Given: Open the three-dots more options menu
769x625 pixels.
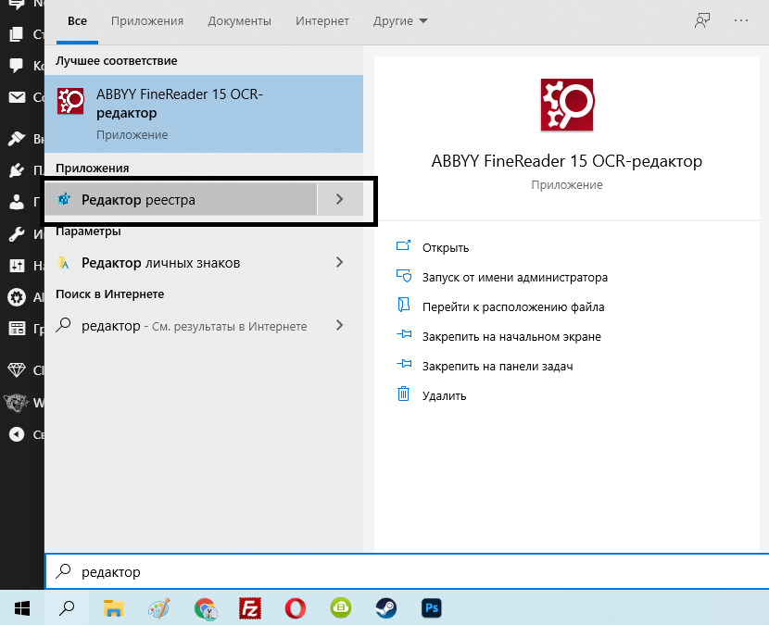Looking at the screenshot, I should point(740,20).
